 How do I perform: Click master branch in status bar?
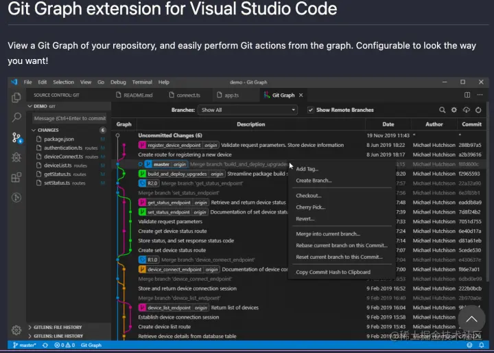tap(25, 345)
